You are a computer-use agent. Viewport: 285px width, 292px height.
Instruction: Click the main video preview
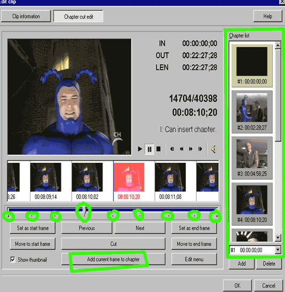pos(69,97)
